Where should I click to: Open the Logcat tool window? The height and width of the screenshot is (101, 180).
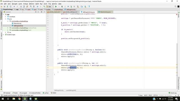click(x=23, y=93)
